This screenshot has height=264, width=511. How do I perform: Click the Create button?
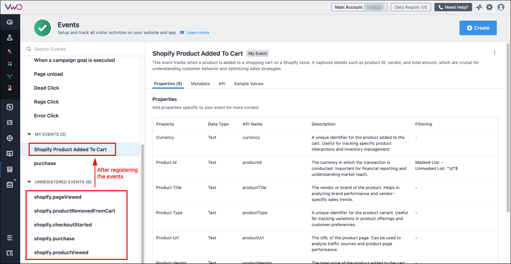(478, 28)
